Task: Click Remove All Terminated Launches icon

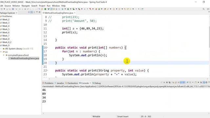Action: [x=170, y=82]
